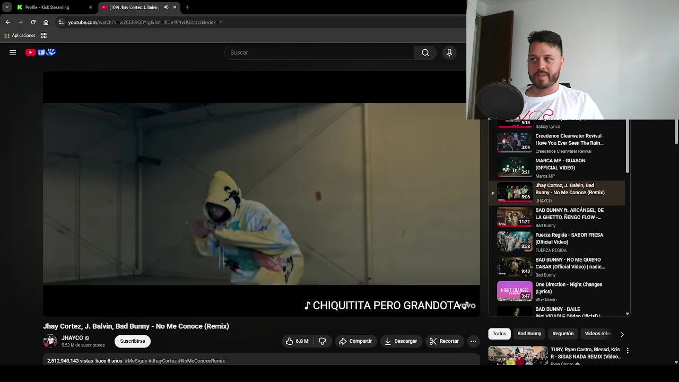Play Fuerza Regida - SABOR FRESA video

556,242
